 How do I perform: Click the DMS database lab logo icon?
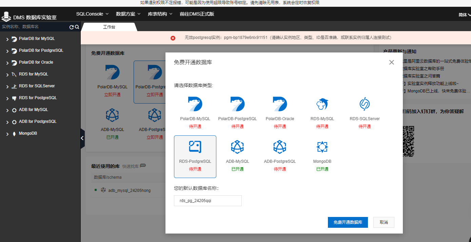coord(6,17)
